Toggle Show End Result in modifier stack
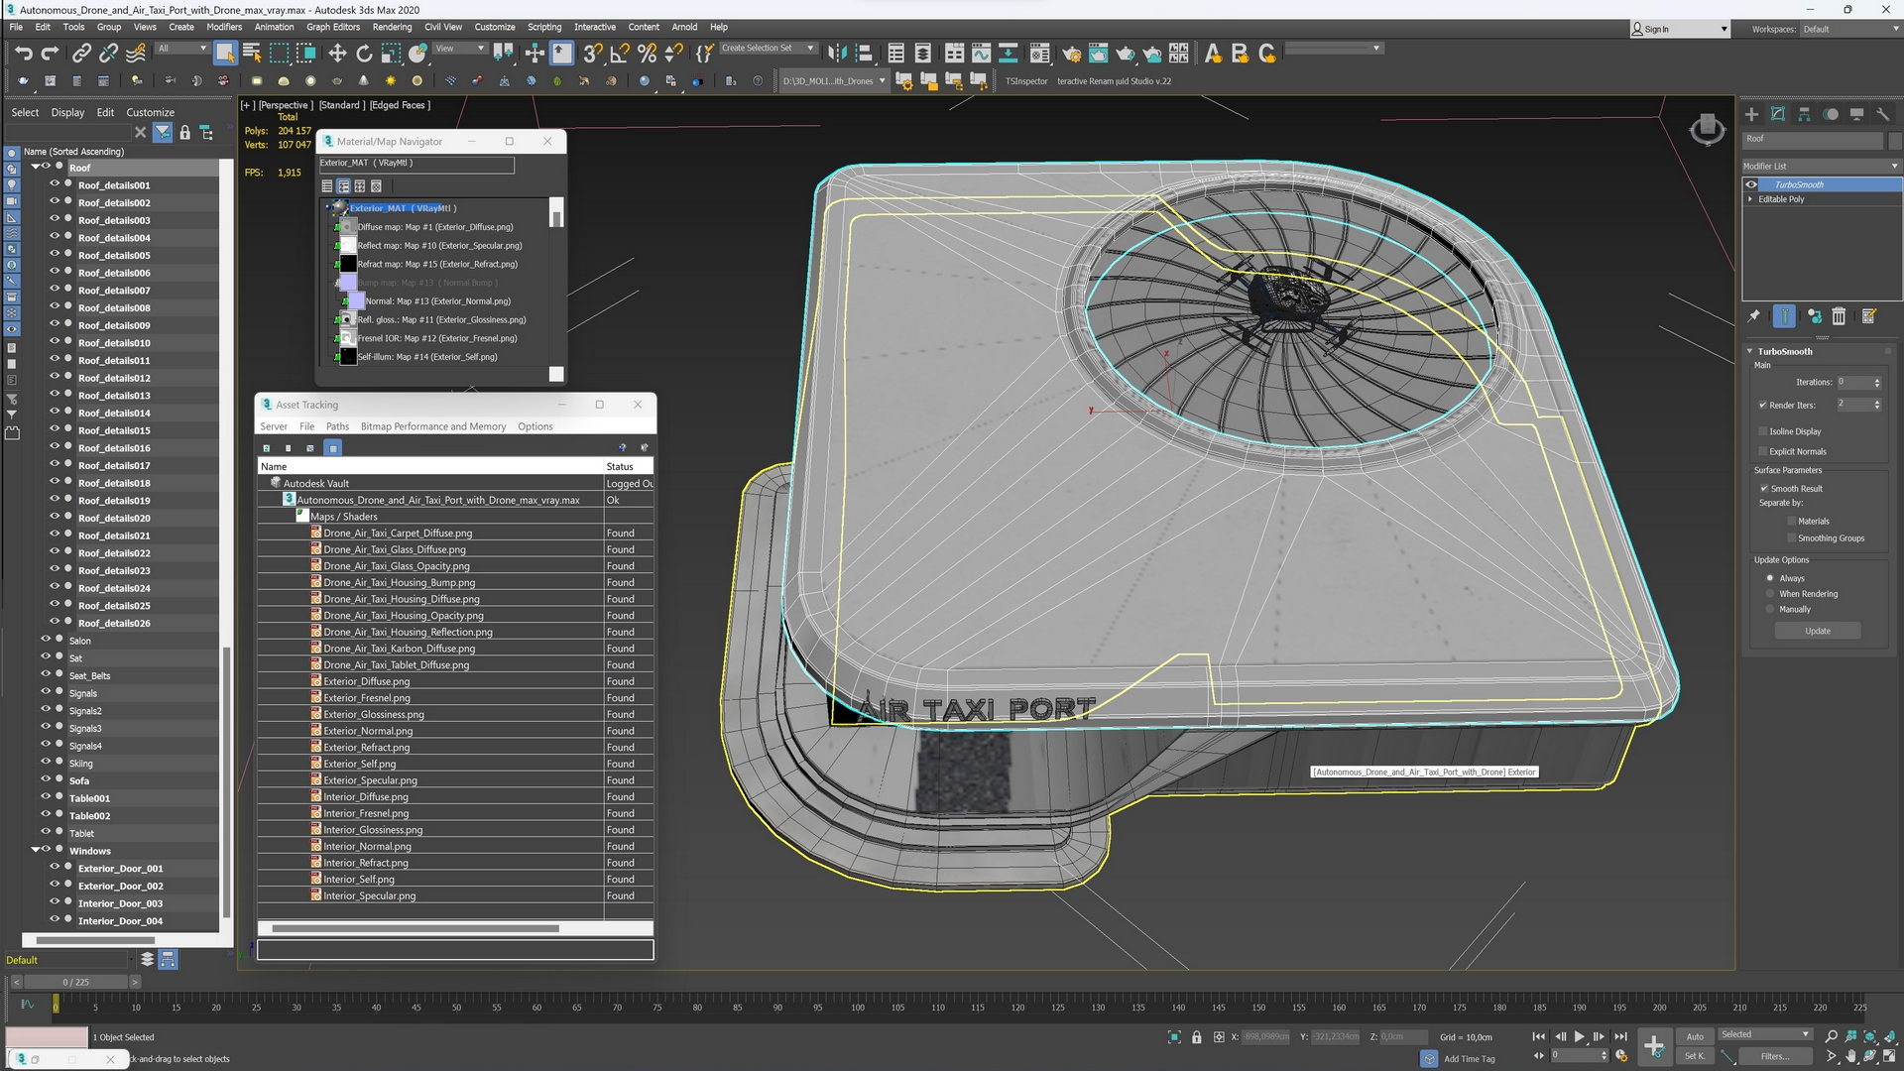Image resolution: width=1904 pixels, height=1071 pixels. coord(1784,316)
